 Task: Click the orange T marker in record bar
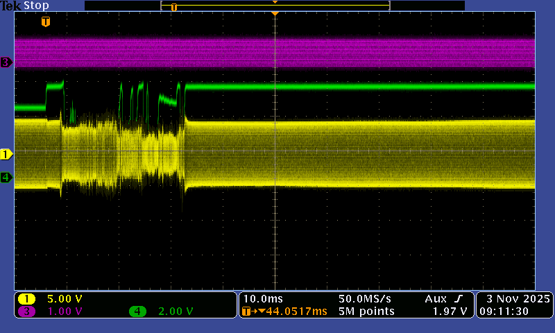coord(174,7)
